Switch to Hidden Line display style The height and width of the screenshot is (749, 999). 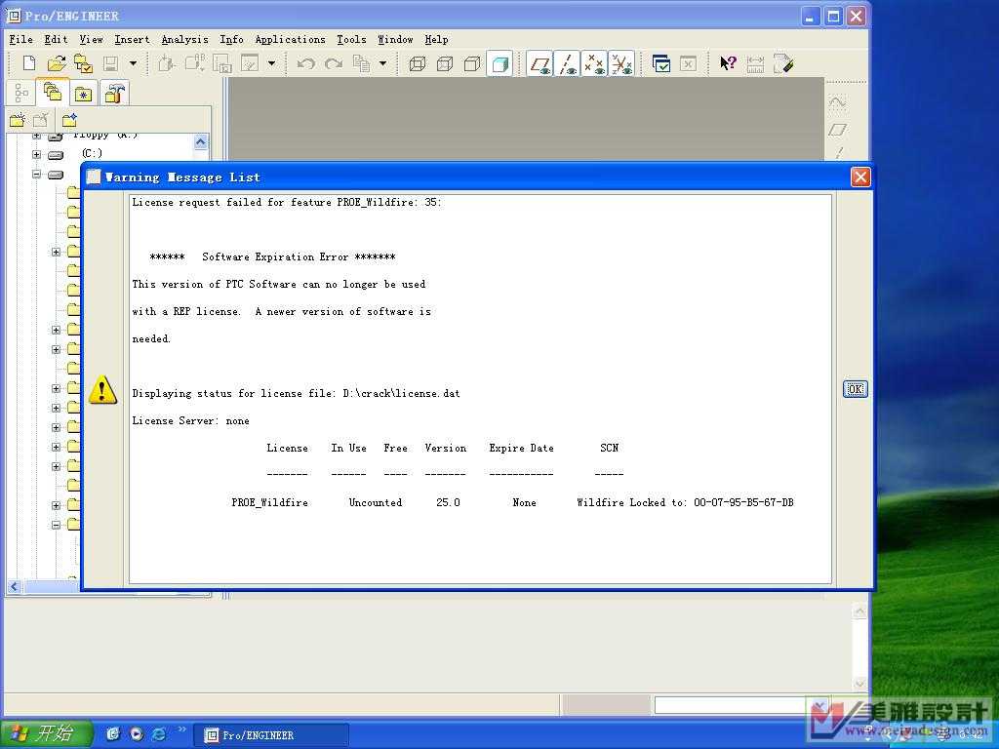[445, 63]
